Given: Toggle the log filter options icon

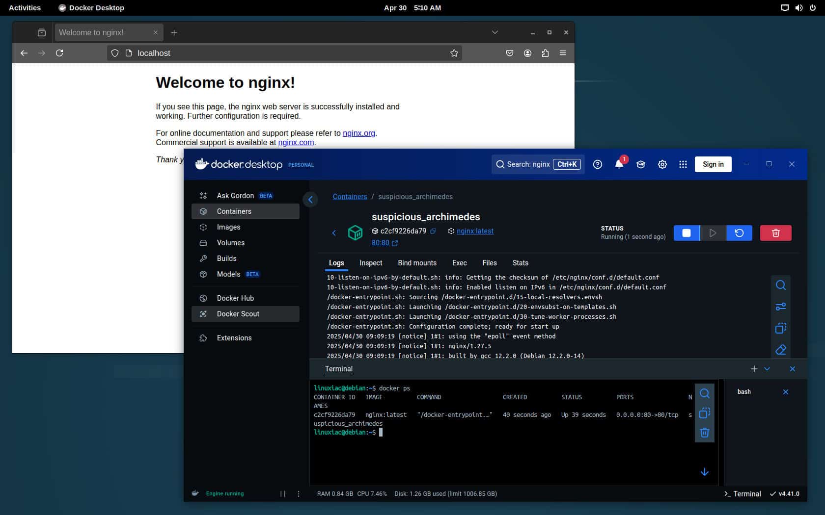Looking at the screenshot, I should pos(781,307).
